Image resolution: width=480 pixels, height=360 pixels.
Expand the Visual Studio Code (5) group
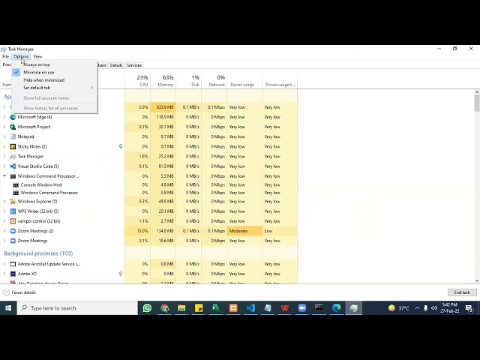click(4, 166)
